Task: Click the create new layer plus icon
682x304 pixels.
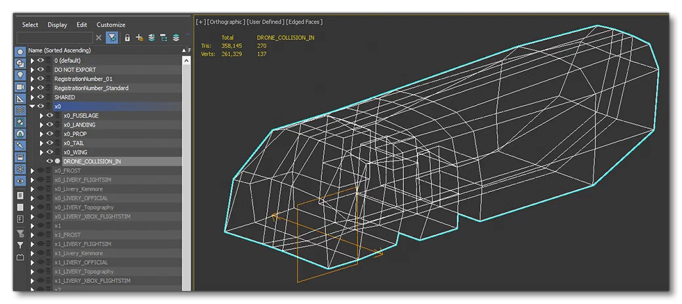Action: tap(139, 37)
